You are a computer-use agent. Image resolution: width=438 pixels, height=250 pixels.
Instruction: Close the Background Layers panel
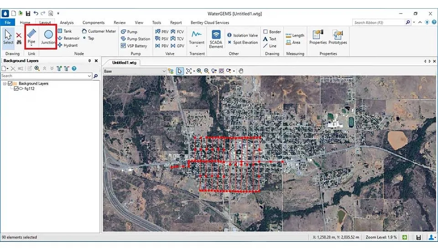tap(96, 61)
